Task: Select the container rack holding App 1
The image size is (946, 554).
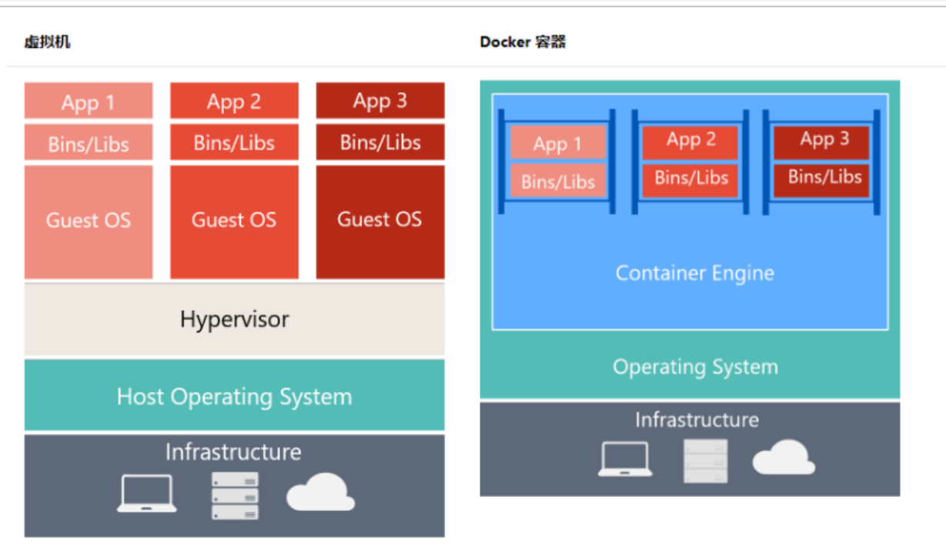Action: (x=558, y=162)
